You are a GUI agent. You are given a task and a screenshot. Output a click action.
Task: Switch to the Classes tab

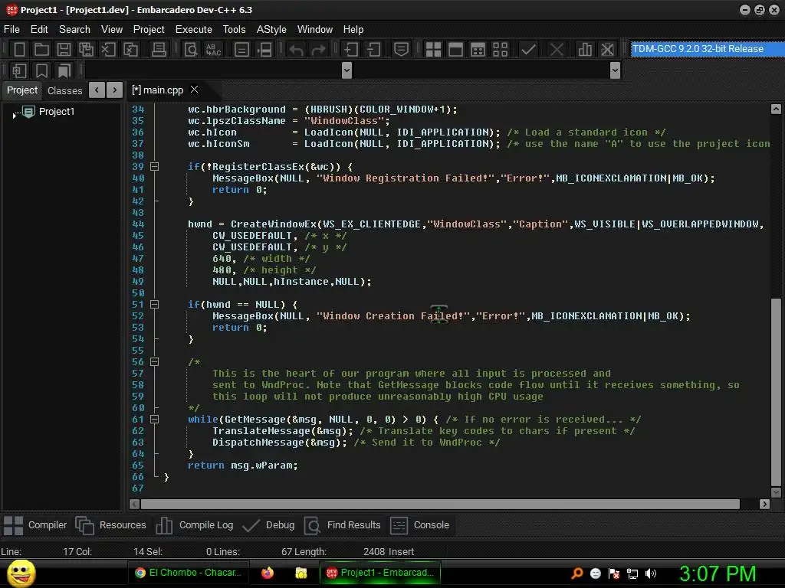[64, 90]
